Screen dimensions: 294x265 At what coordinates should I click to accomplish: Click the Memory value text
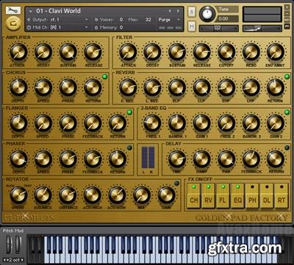click(121, 27)
